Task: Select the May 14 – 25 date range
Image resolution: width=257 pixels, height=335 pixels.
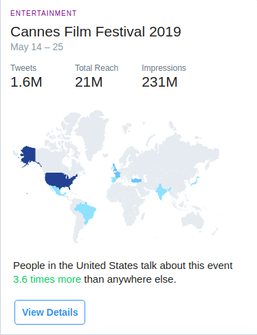Action: [37, 47]
